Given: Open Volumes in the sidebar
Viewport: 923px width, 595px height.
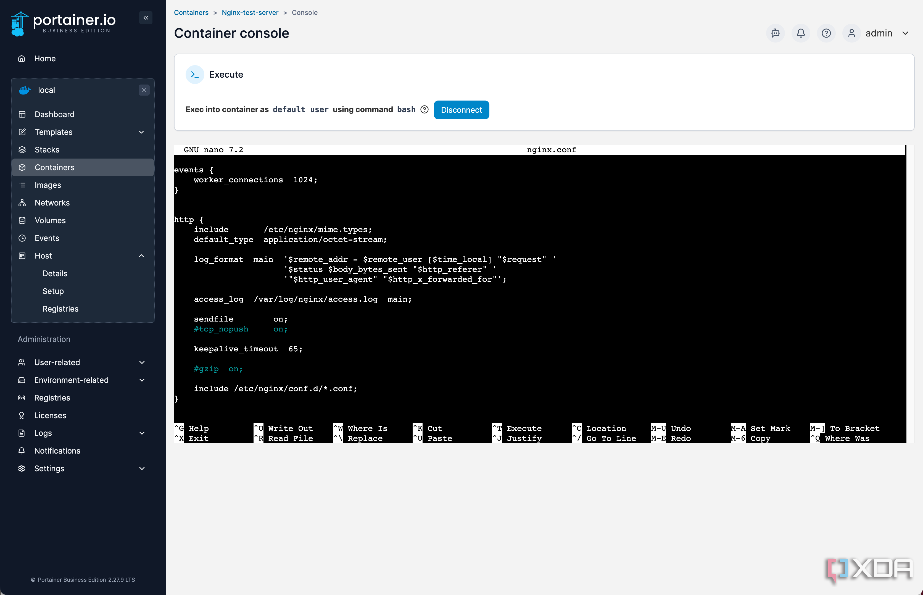Looking at the screenshot, I should 50,220.
